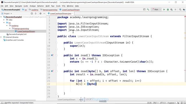
Task: Run the Main configuration with green play
Action: point(164,10)
